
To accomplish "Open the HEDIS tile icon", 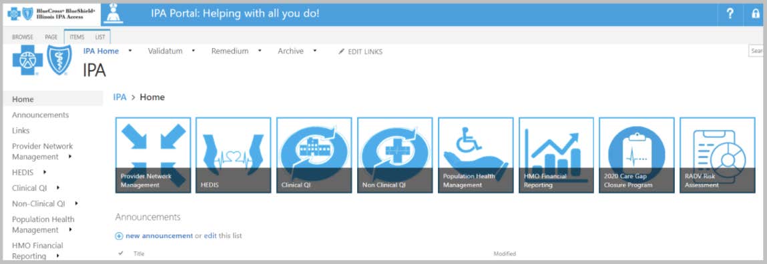I will pos(234,155).
